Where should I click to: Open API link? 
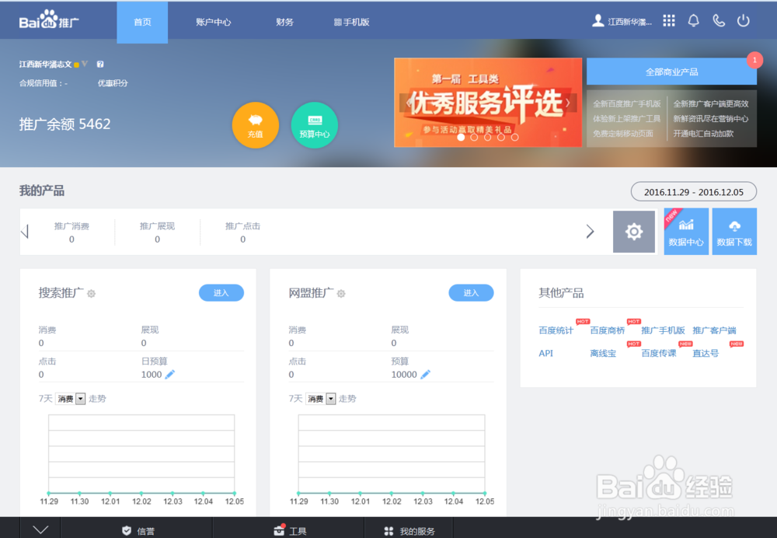pos(545,353)
